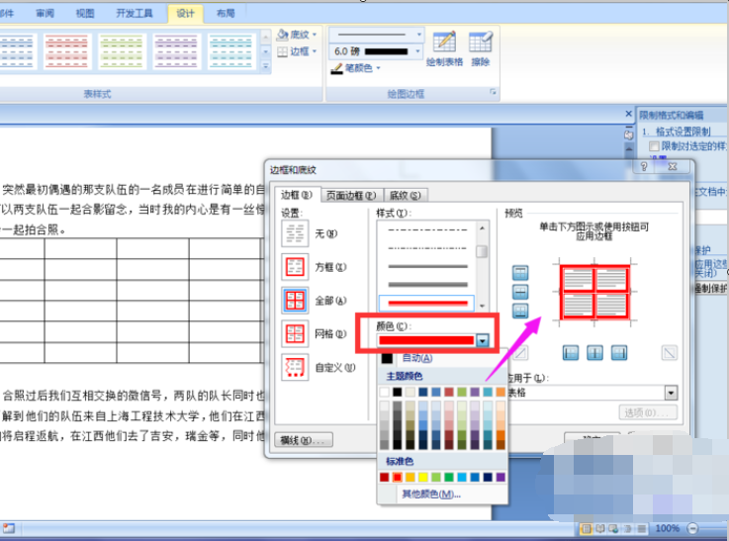This screenshot has height=541, width=729.
Task: Select the red-striped table style thumbnail
Action: 66,51
